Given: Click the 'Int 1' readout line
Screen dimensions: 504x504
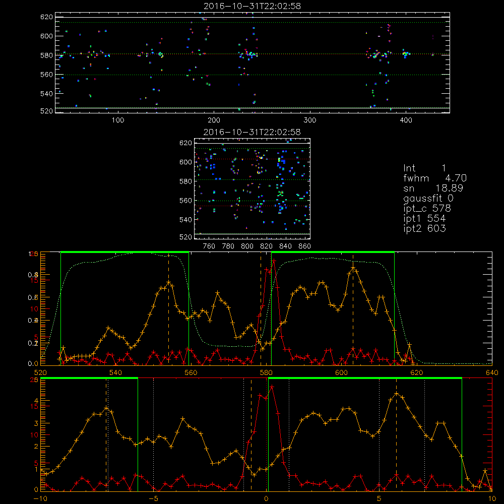Looking at the screenshot, I should pyautogui.click(x=424, y=168).
